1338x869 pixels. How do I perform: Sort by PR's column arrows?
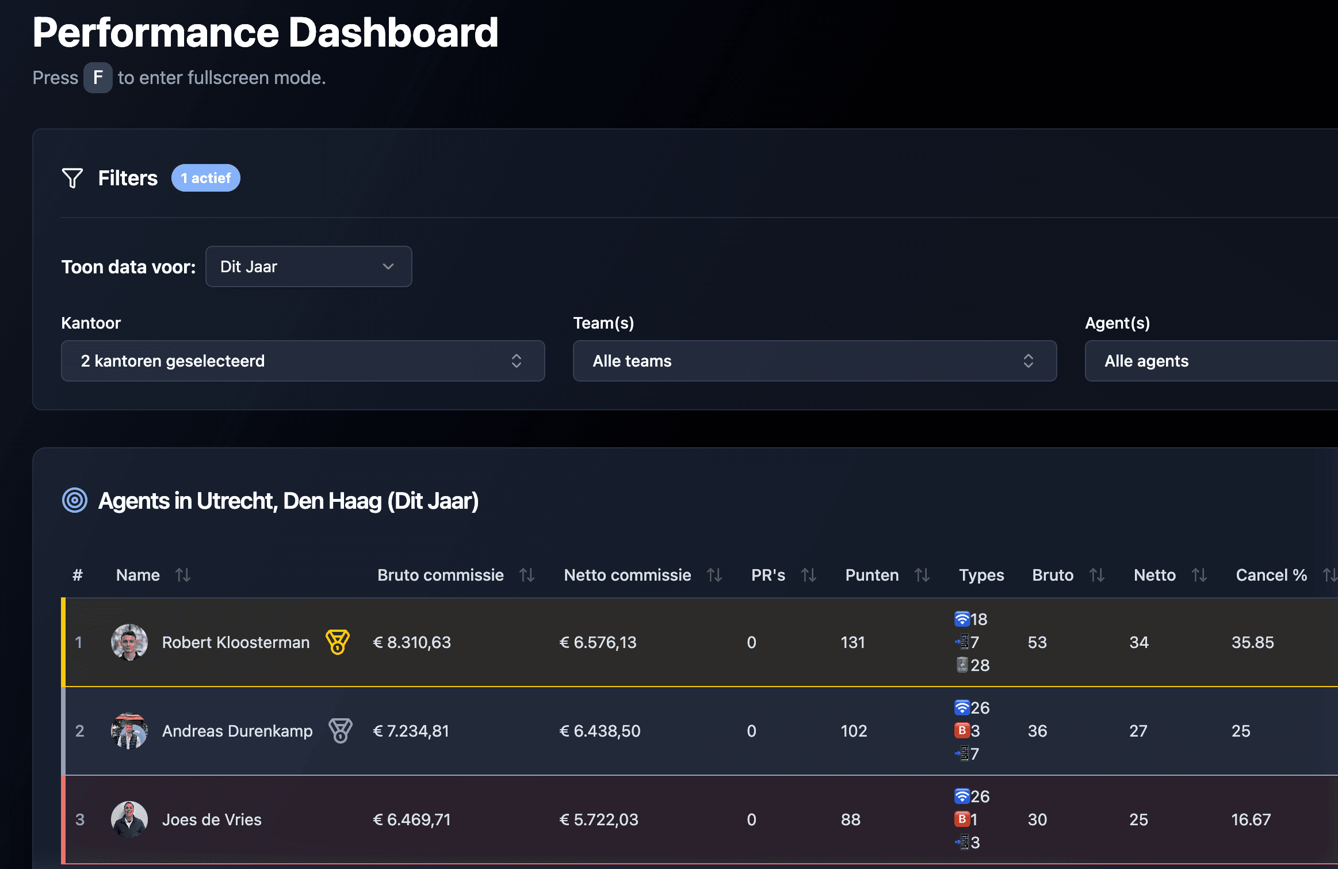pos(809,575)
